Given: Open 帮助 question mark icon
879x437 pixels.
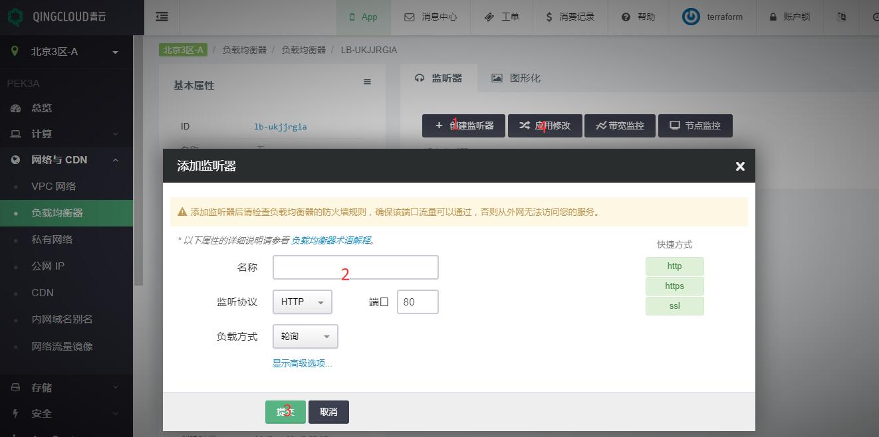Looking at the screenshot, I should pyautogui.click(x=626, y=17).
